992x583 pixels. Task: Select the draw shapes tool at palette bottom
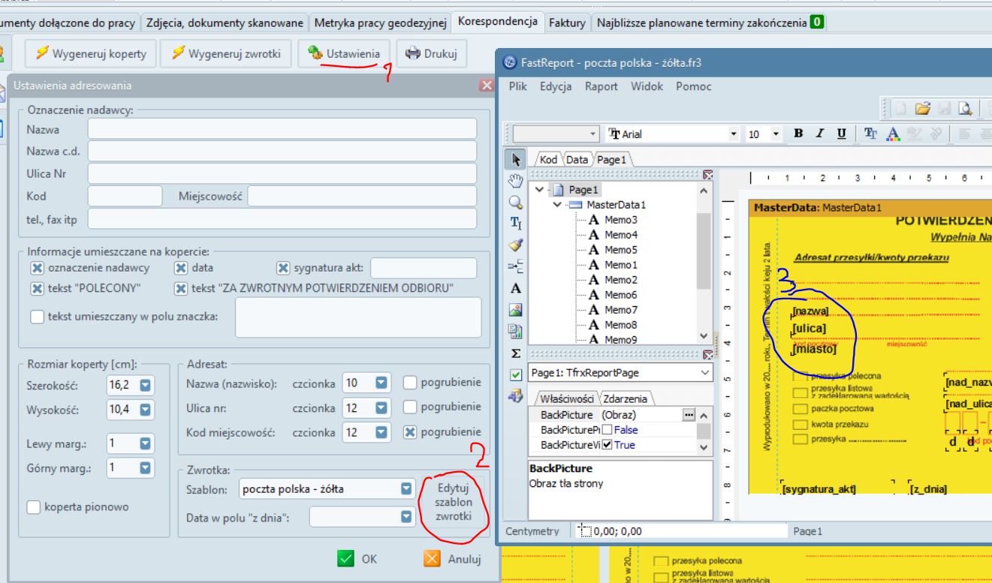517,396
